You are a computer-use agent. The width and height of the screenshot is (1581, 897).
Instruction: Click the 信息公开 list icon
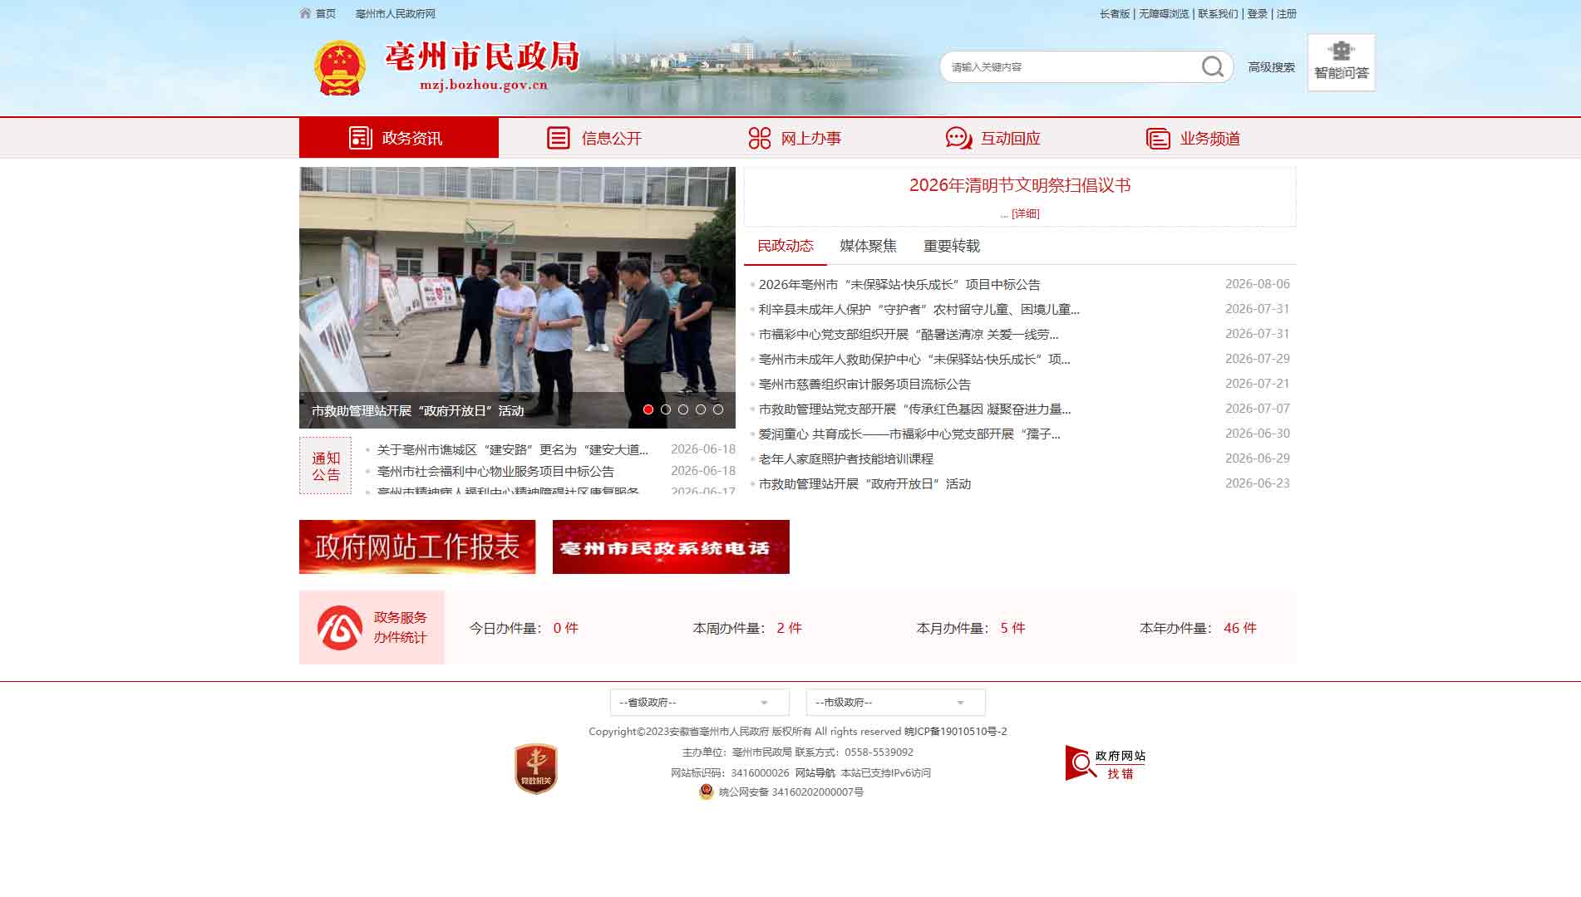click(x=559, y=138)
